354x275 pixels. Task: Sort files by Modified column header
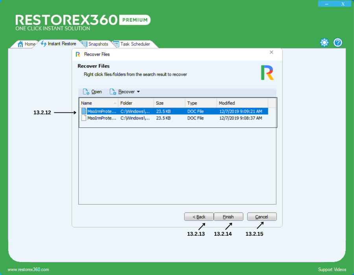tap(242, 103)
